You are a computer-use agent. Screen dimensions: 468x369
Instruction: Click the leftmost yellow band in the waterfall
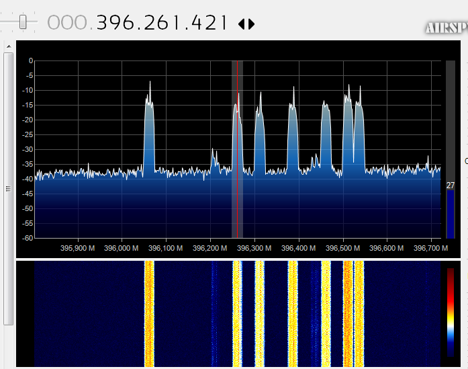coord(149,313)
